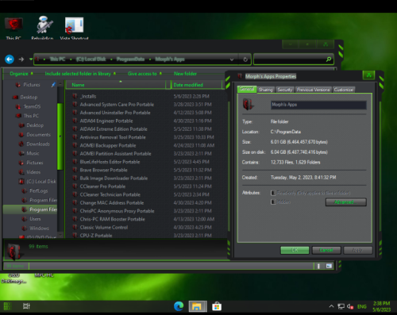Select Bulk Image Downloader Portable folder
This screenshot has height=315, width=397.
tap(114, 178)
